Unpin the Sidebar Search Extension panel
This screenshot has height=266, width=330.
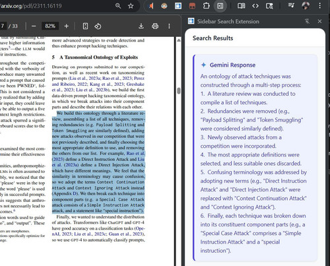[307, 21]
